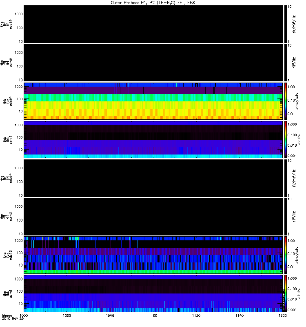306x327 pixels.
Task: Click the 'thb fbk edc34' y-axis label
Action: pos(8,101)
